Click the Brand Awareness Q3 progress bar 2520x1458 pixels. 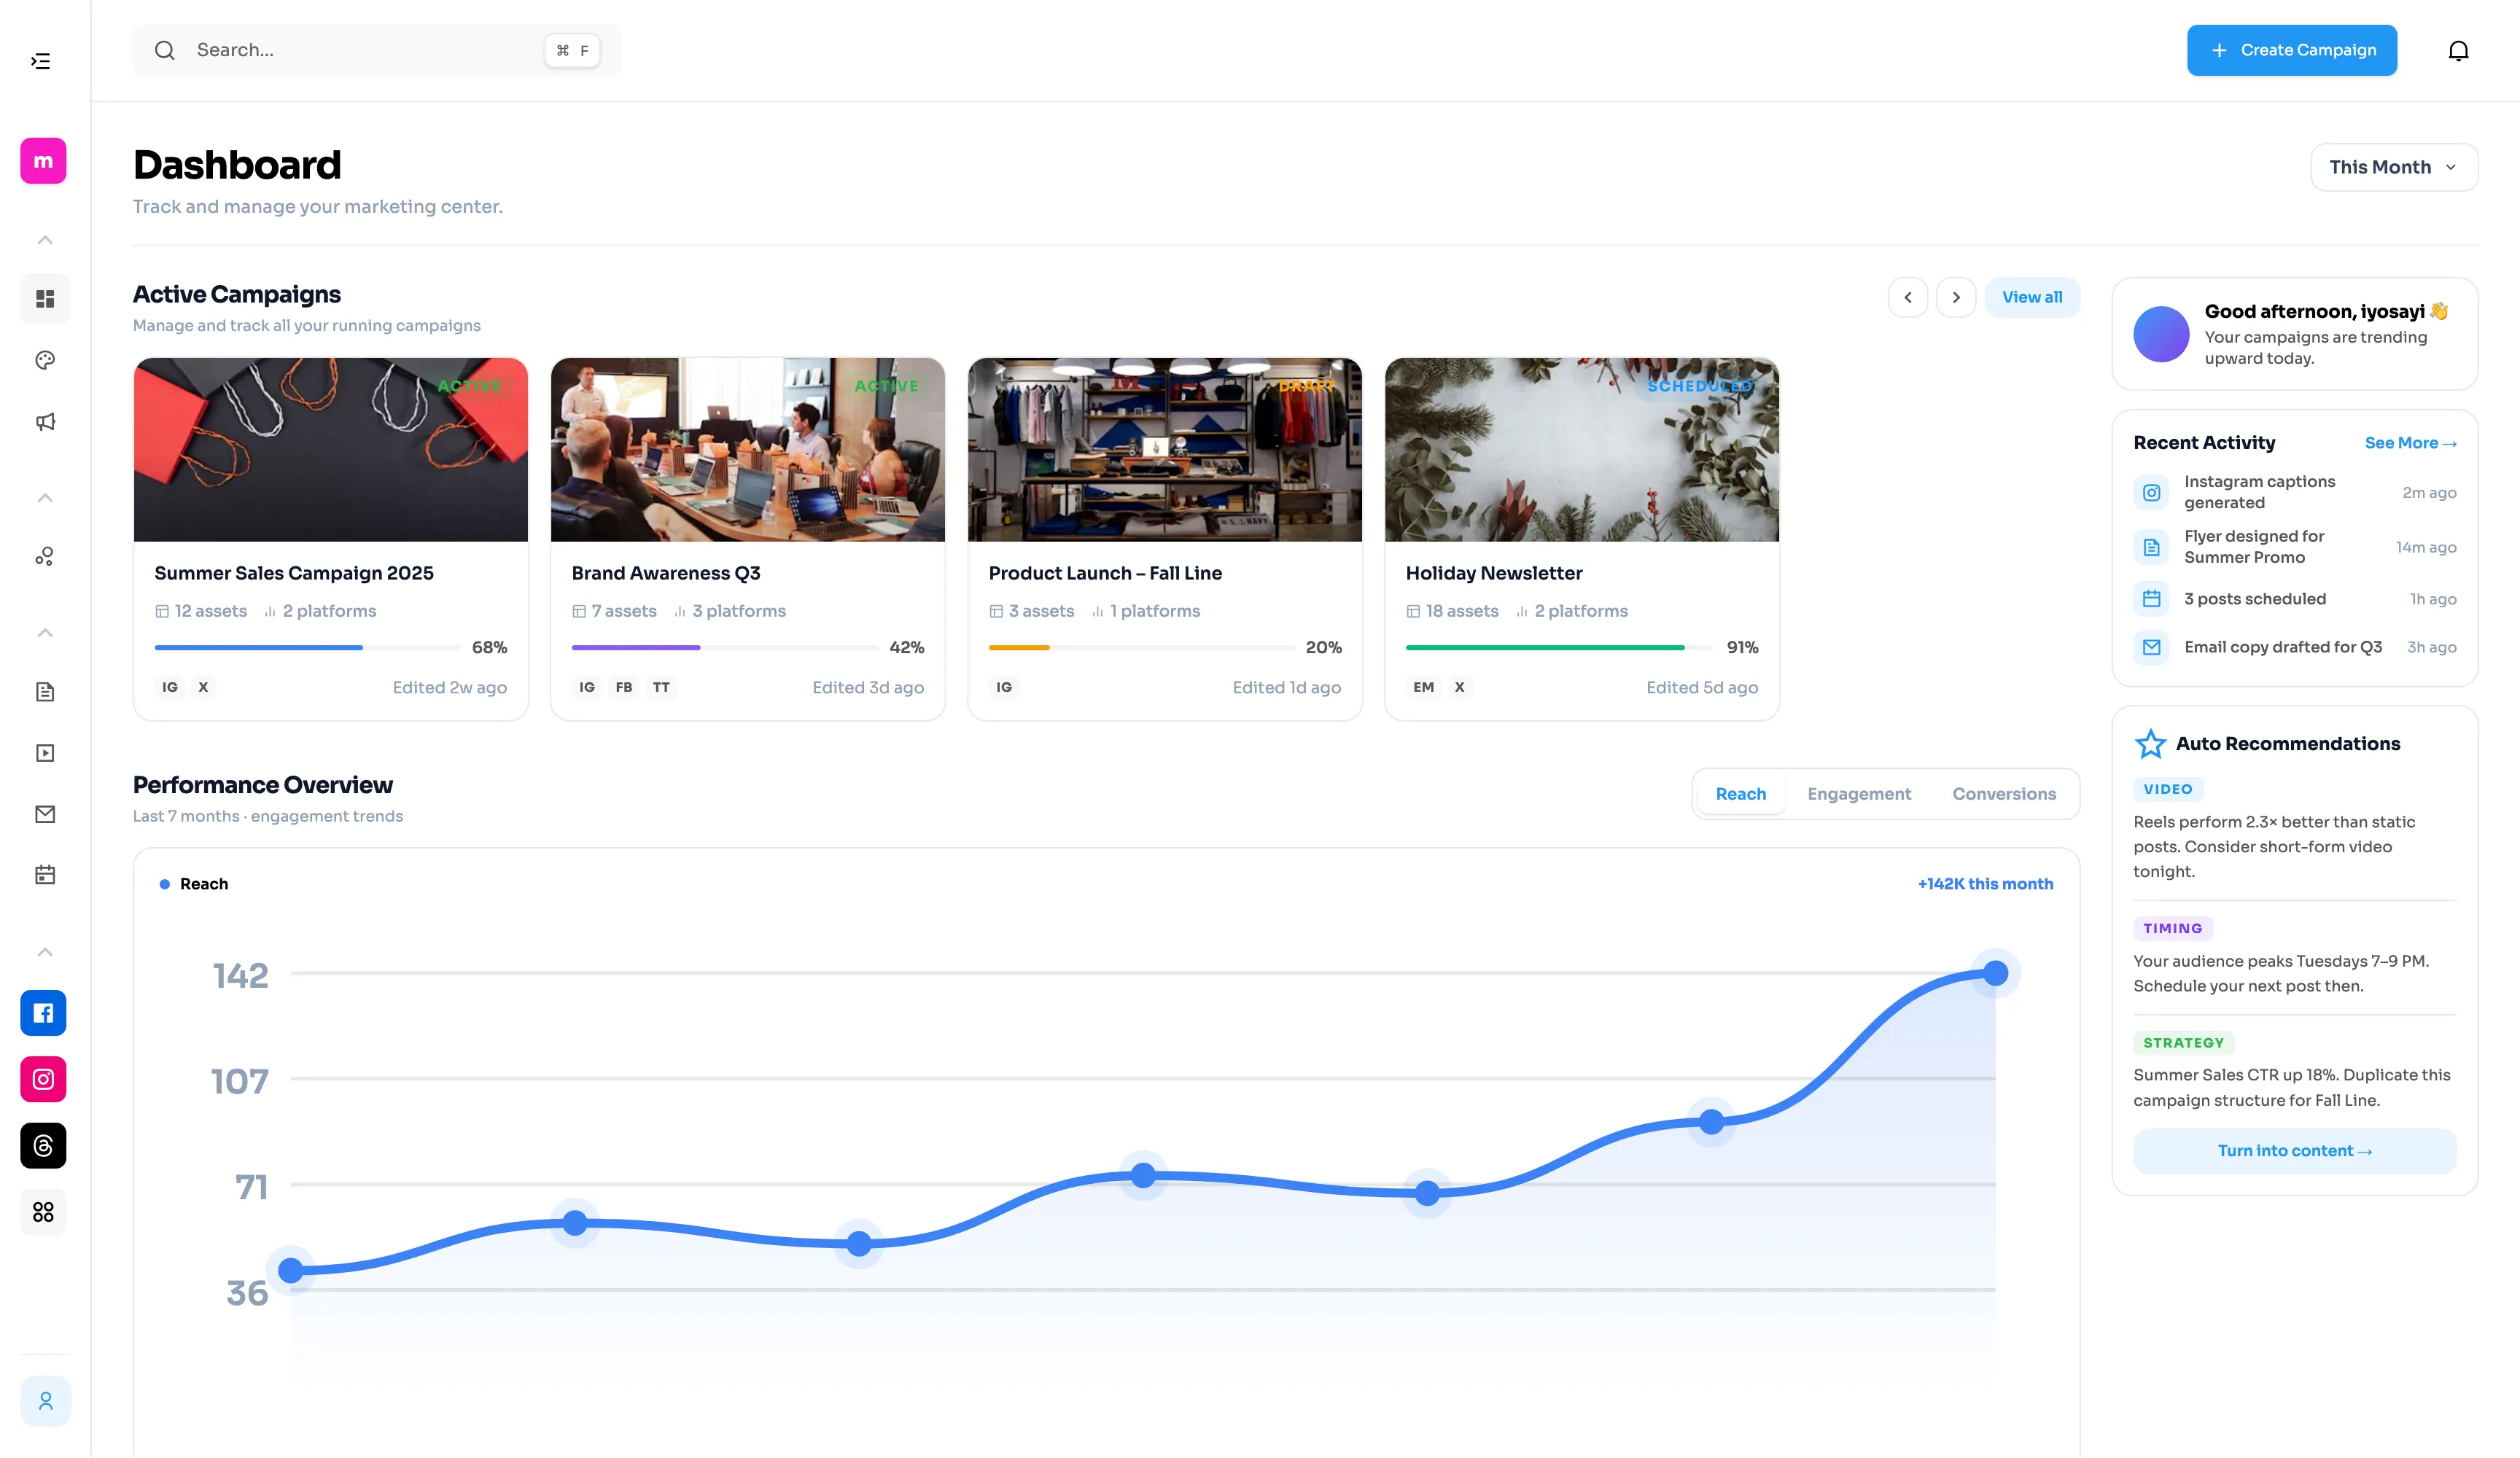[725, 648]
